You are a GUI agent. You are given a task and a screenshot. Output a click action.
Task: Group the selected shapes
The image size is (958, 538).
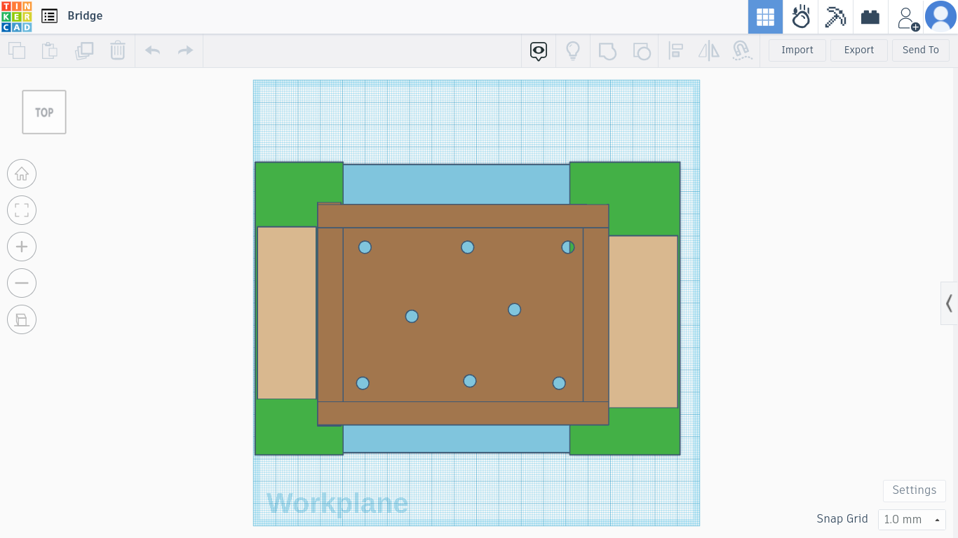[607, 50]
